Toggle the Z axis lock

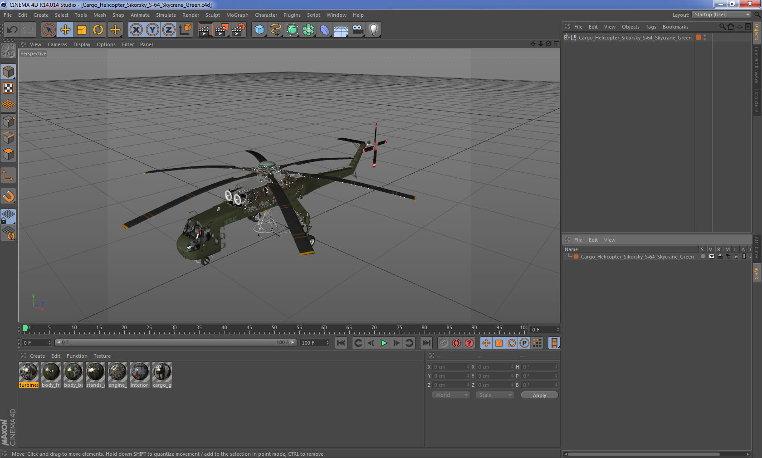(x=169, y=30)
